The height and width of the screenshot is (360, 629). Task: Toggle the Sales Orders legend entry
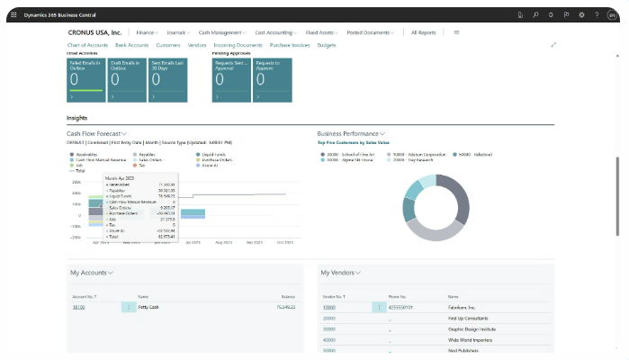click(148, 159)
